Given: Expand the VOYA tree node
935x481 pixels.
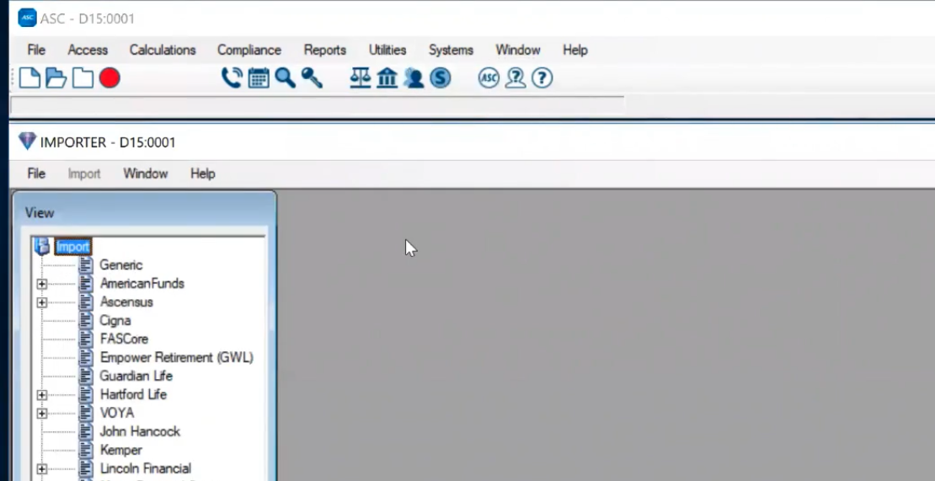Looking at the screenshot, I should coord(42,413).
